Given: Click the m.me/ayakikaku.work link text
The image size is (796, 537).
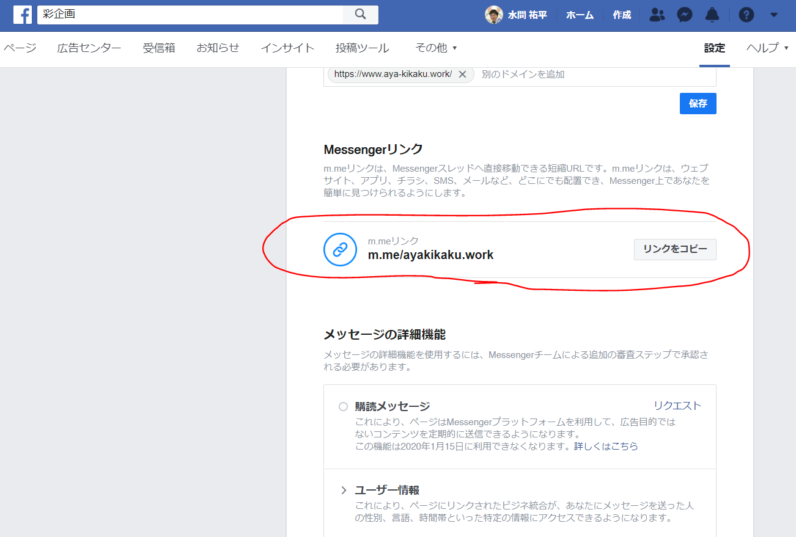Looking at the screenshot, I should pyautogui.click(x=430, y=255).
